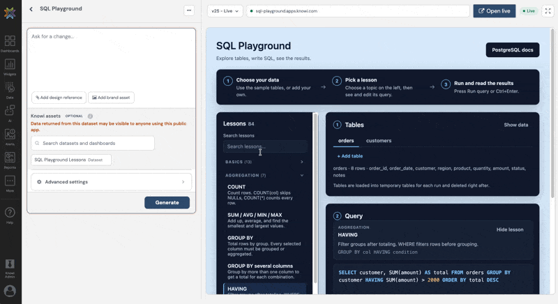Click inside the SQL query editor
558x304 pixels.
433,278
